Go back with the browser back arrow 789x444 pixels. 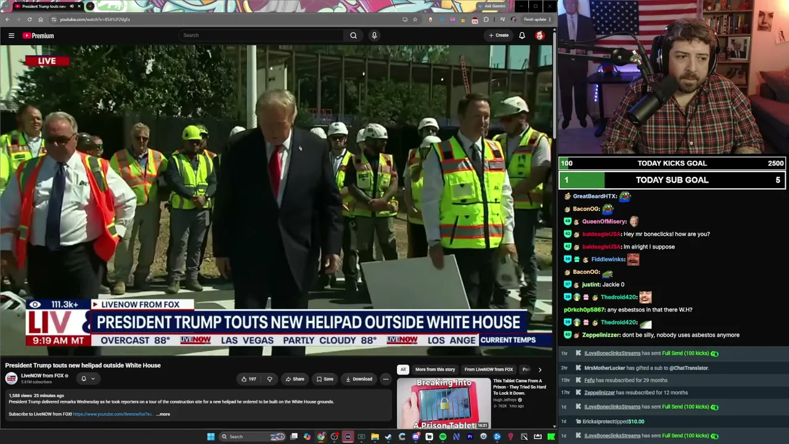[7, 19]
